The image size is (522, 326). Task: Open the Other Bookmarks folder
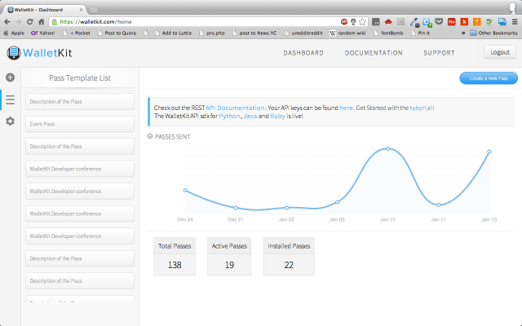point(493,33)
